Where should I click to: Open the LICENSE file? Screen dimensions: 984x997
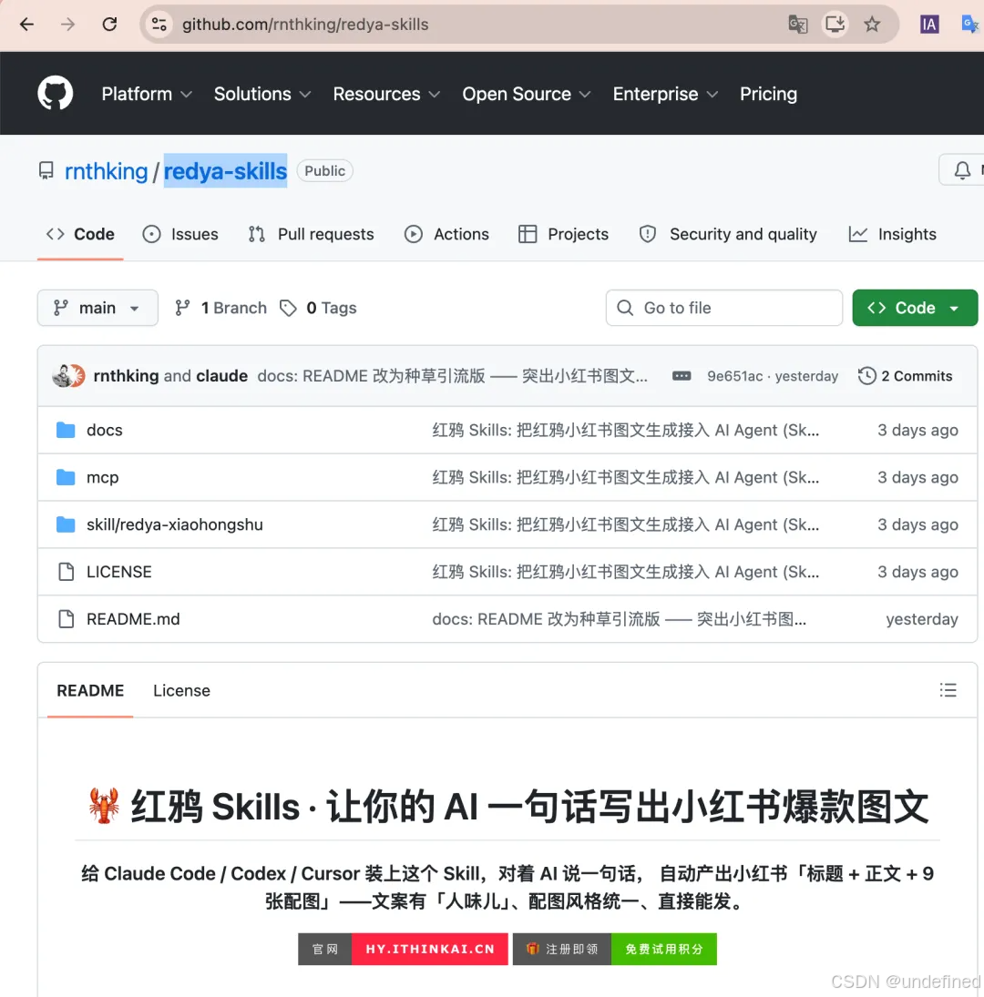[119, 572]
